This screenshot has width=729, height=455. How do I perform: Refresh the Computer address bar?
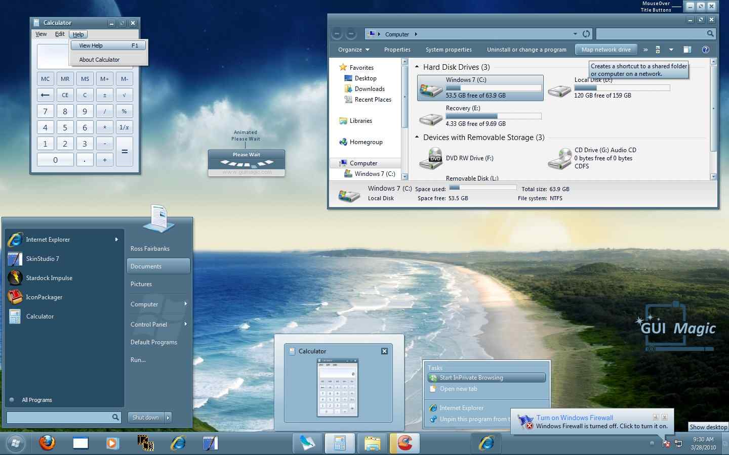[586, 34]
